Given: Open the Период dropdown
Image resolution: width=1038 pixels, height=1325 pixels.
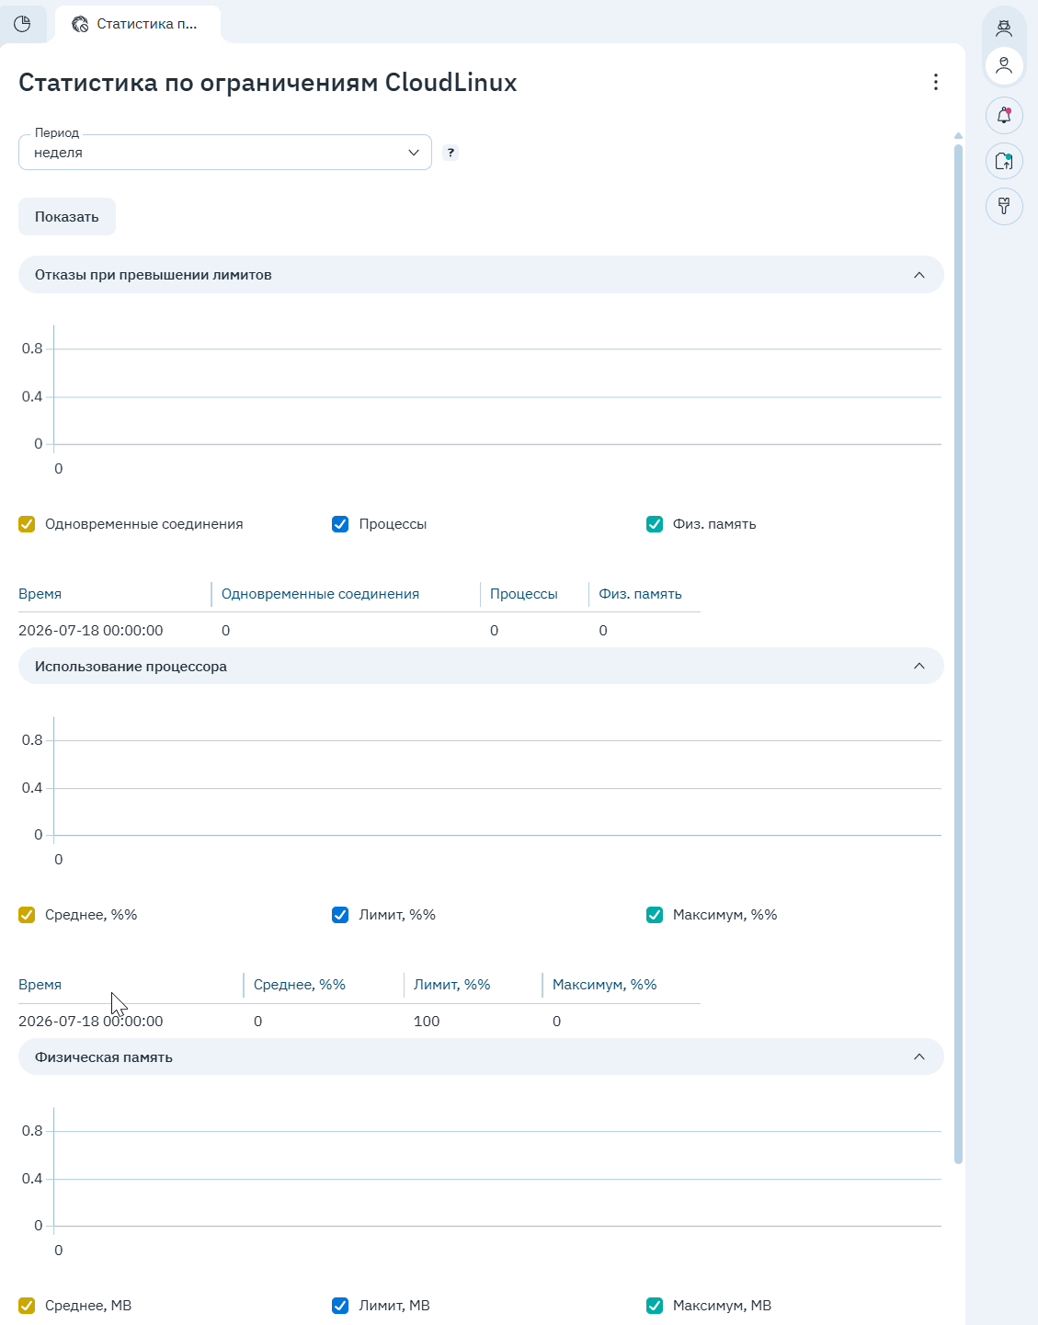Looking at the screenshot, I should 225,152.
